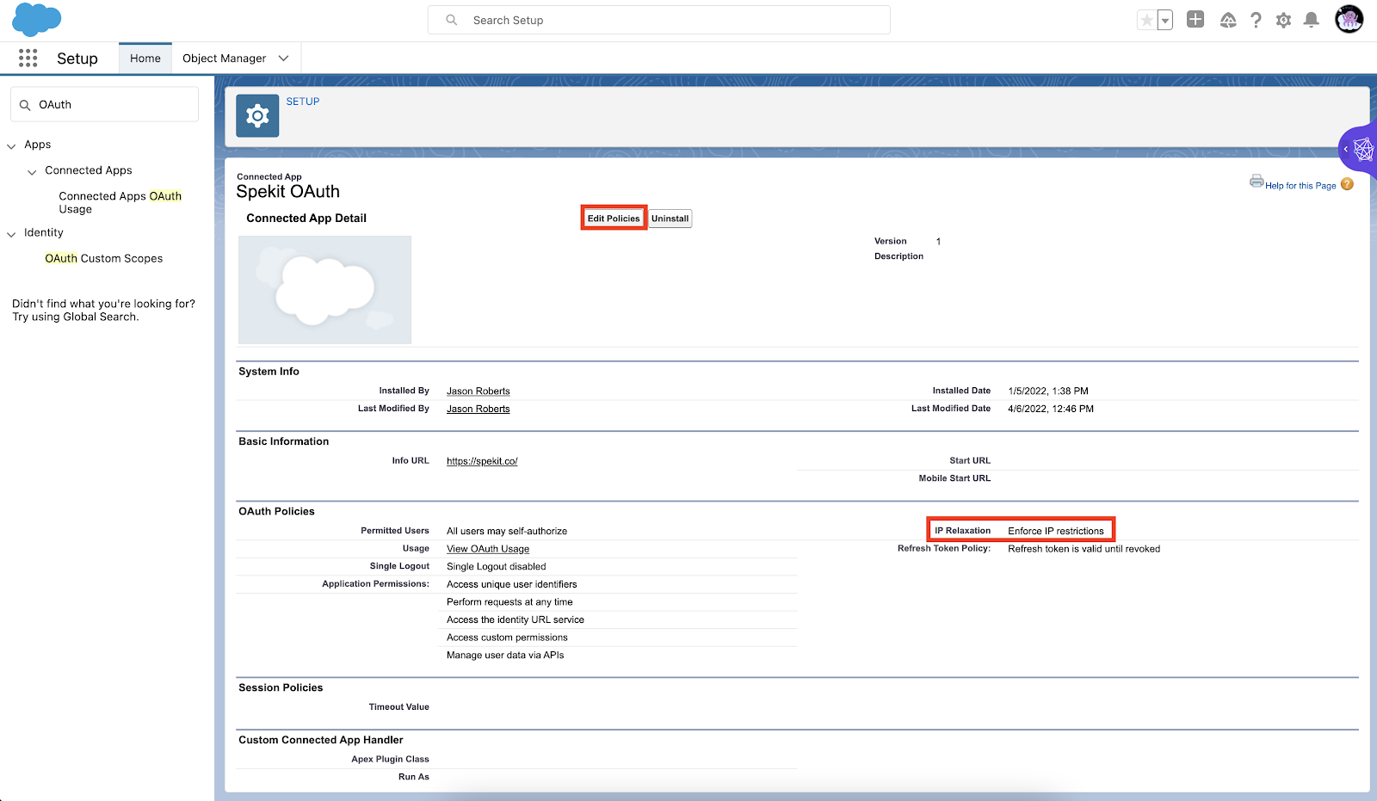Viewport: 1377px width, 801px height.
Task: Click 'Access the identity URL service' text
Action: point(516,620)
